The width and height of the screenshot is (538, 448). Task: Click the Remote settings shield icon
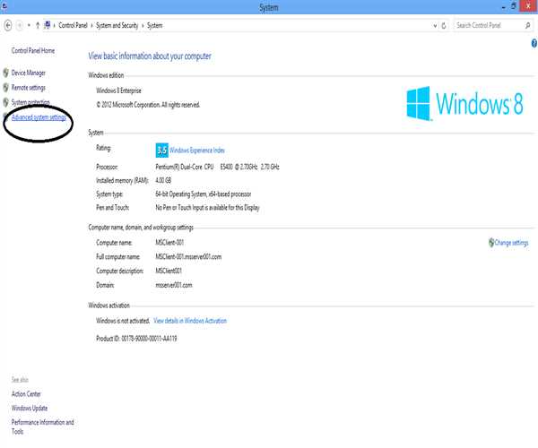point(6,88)
